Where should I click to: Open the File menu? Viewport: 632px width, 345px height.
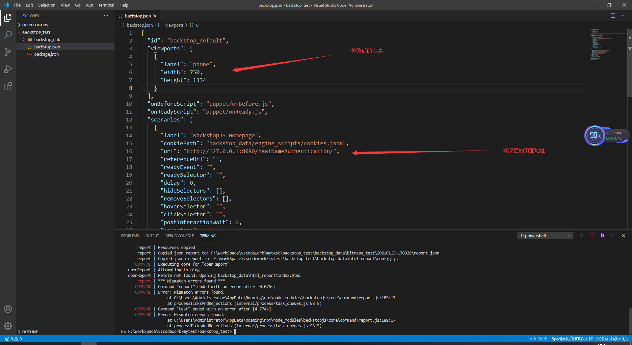[x=17, y=5]
